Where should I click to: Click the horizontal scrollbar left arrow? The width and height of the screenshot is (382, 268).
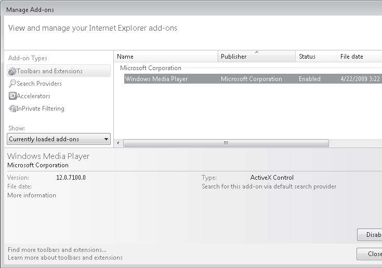point(118,143)
